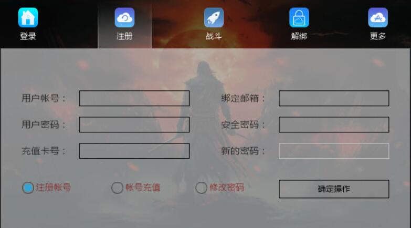Select the 注册 tab label
Viewport: 411px width, 228px height.
[124, 36]
